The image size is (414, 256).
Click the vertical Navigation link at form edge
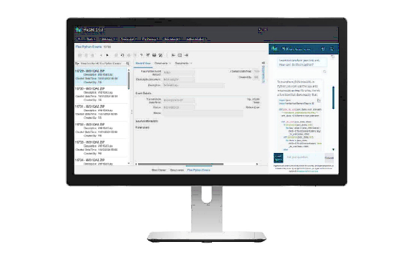[263, 74]
